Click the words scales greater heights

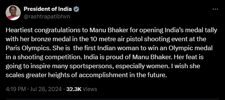click(37, 75)
